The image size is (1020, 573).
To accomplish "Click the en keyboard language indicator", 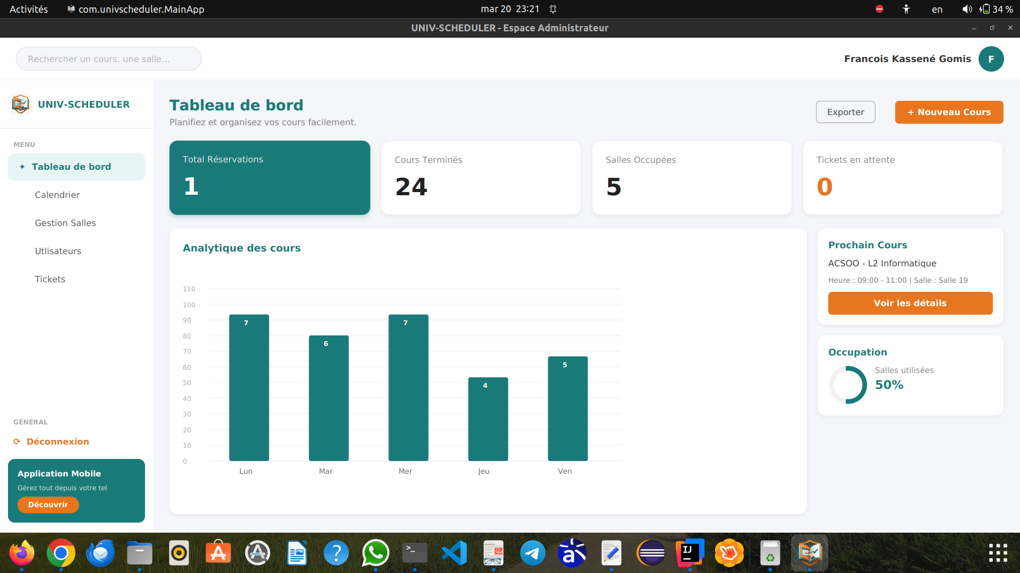I will tap(937, 9).
